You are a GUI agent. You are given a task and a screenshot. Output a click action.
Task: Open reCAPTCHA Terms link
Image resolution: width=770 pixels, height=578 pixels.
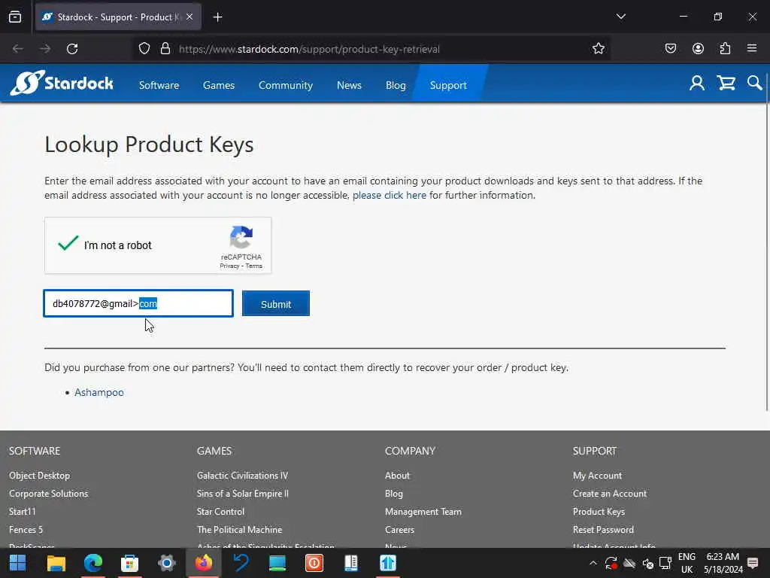click(x=254, y=266)
